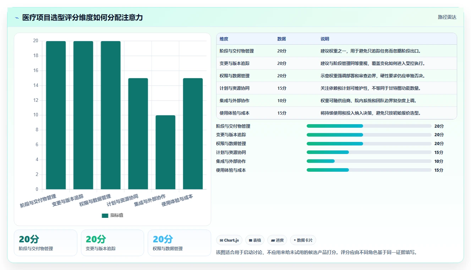471x270 pixels.
Task: Select the 计划与资源协同 table row cell
Action: click(x=235, y=88)
